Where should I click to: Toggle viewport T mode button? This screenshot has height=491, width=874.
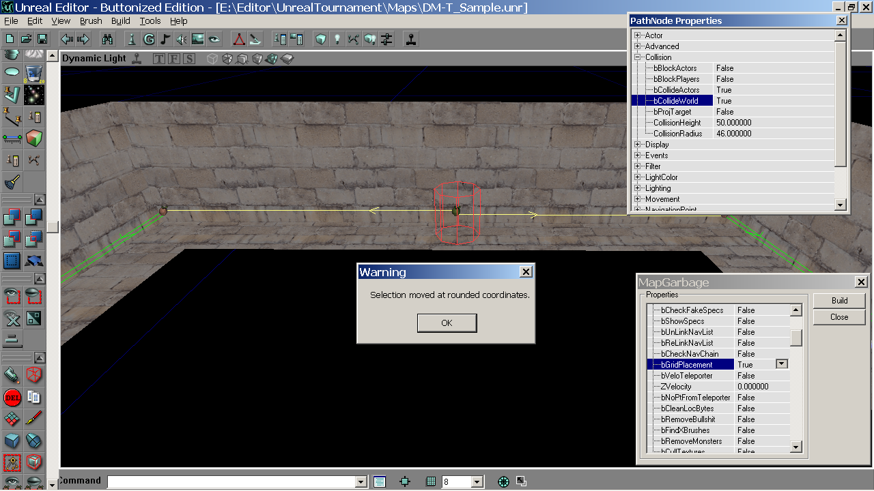[x=159, y=59]
